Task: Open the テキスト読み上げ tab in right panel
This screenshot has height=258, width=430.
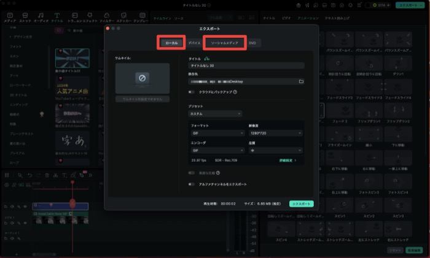Action: point(337,18)
